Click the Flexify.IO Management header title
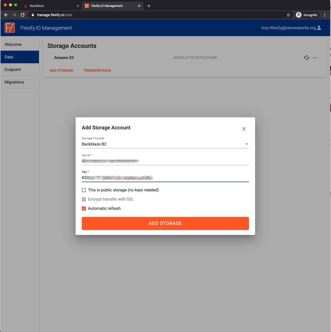Screen dimensions: 331x332 point(46,28)
